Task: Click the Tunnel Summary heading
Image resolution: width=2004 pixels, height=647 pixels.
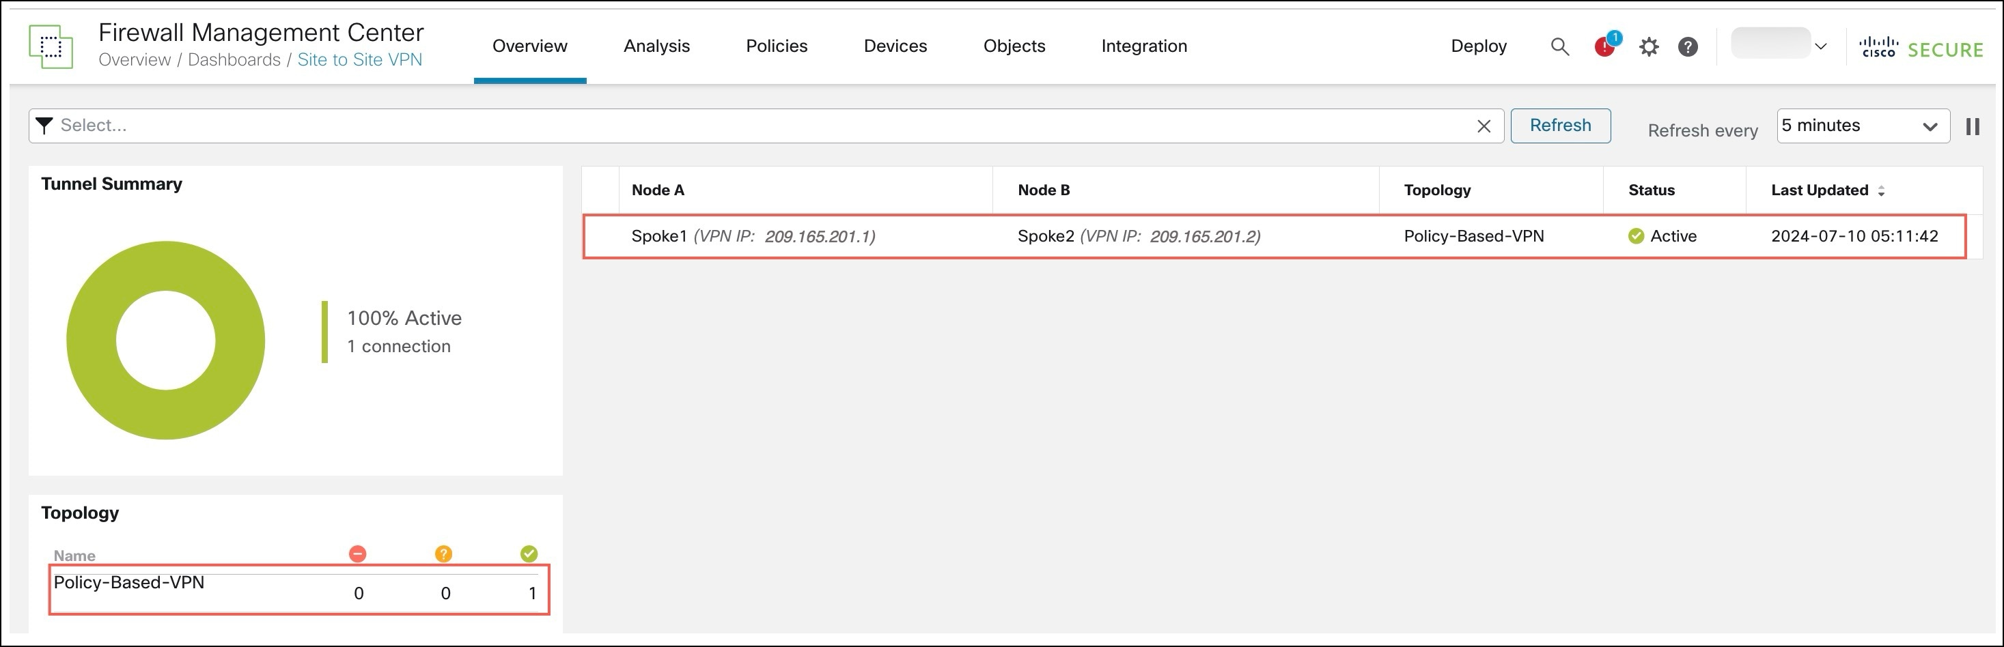Action: pos(111,184)
